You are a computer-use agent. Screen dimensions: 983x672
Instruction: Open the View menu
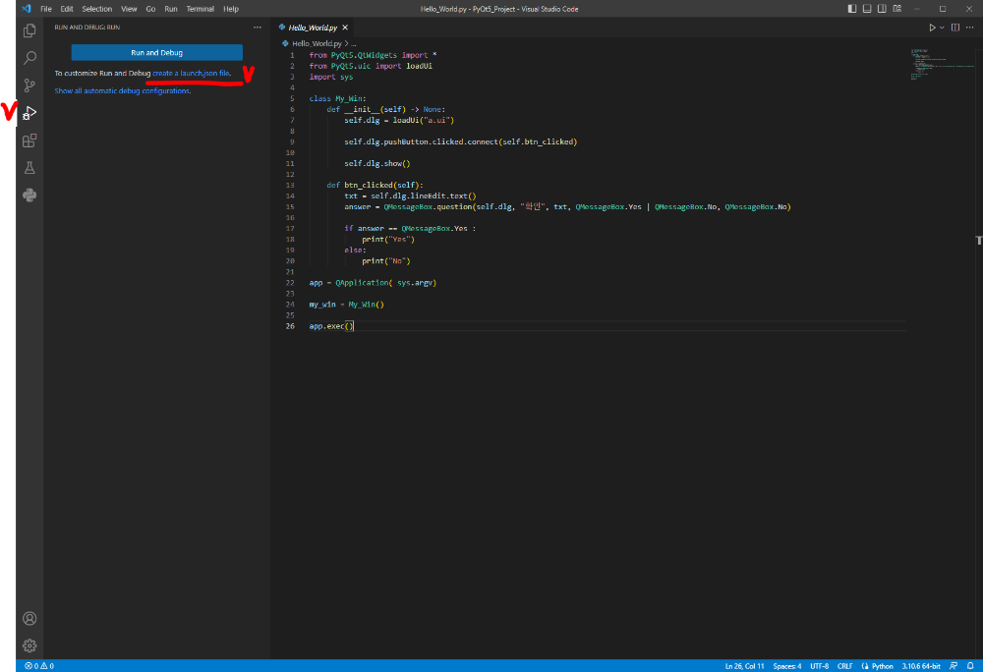point(129,9)
